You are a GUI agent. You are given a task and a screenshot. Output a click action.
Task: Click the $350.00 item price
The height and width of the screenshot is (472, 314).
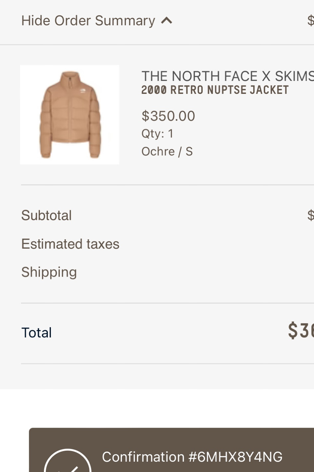(168, 116)
